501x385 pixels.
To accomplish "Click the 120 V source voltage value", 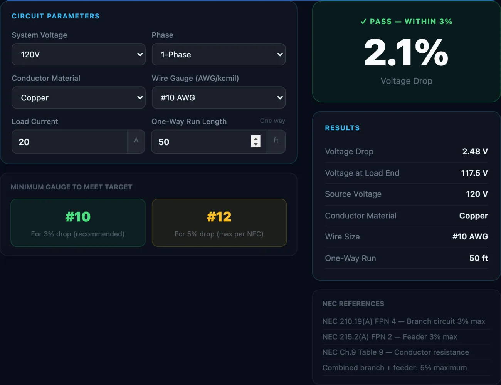I will [x=477, y=194].
